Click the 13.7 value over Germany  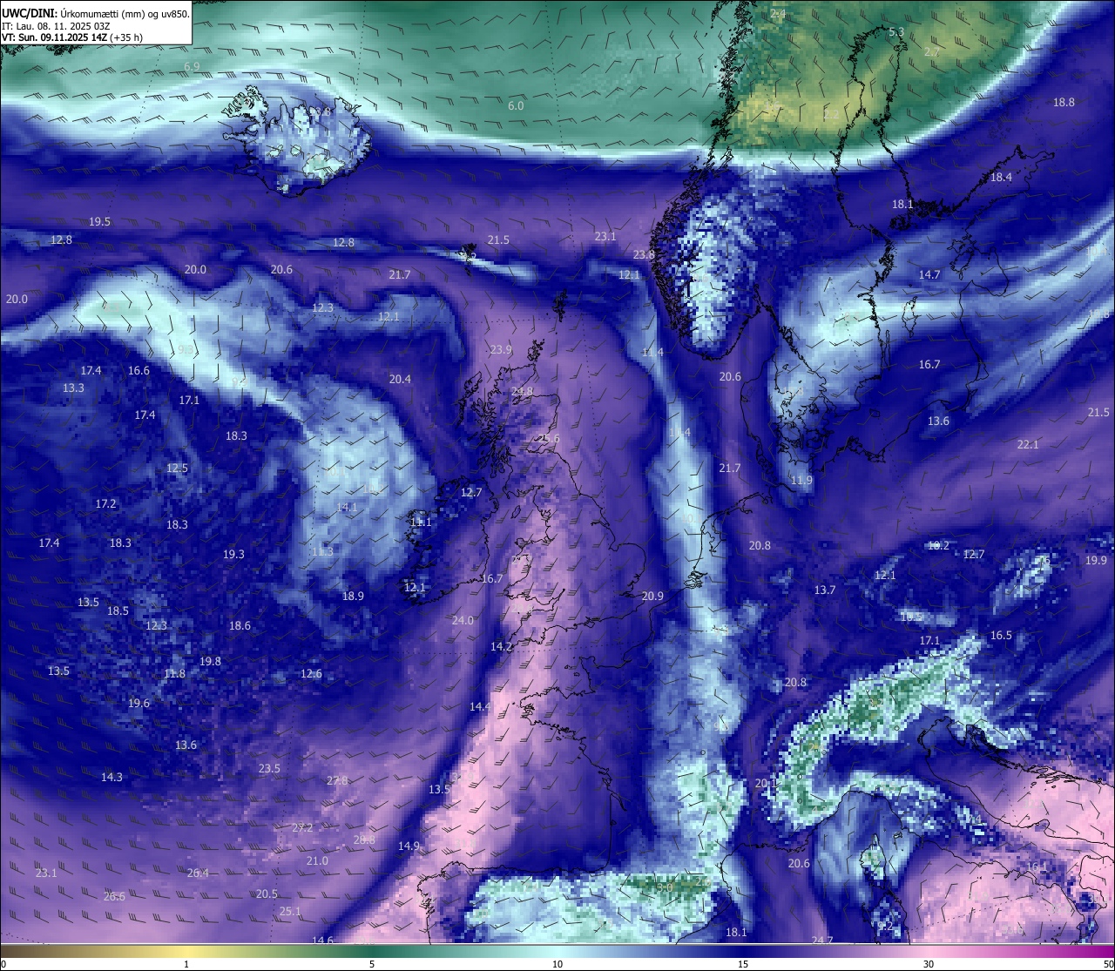(825, 590)
